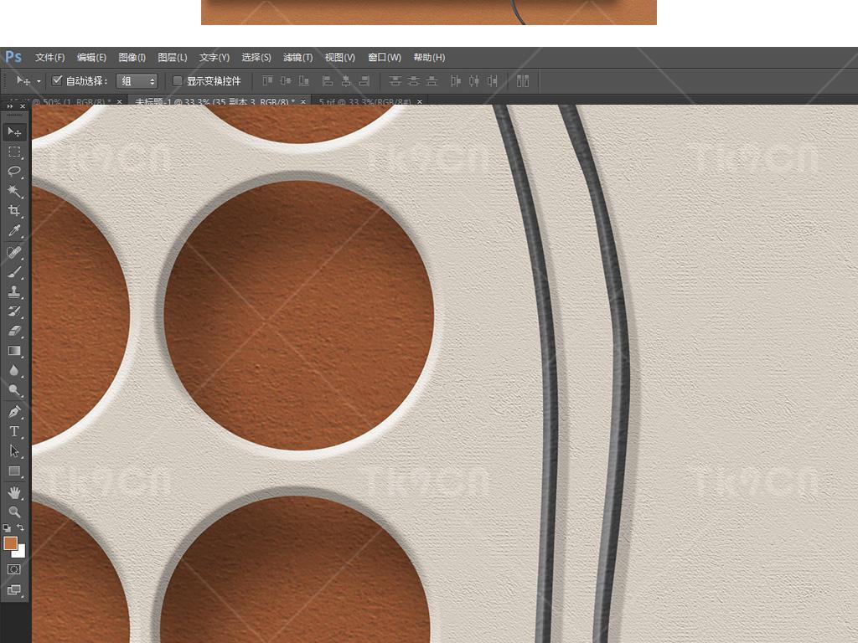Image resolution: width=858 pixels, height=643 pixels.
Task: Distribute bottom edges of layers
Action: click(x=432, y=81)
